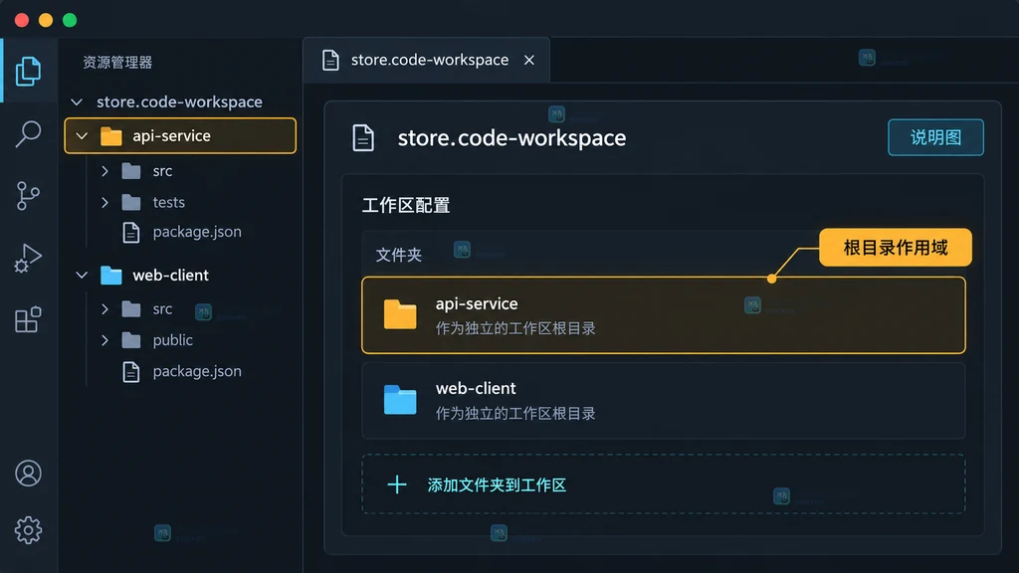Select the web-client workspace root card
The image size is (1019, 573).
click(664, 400)
